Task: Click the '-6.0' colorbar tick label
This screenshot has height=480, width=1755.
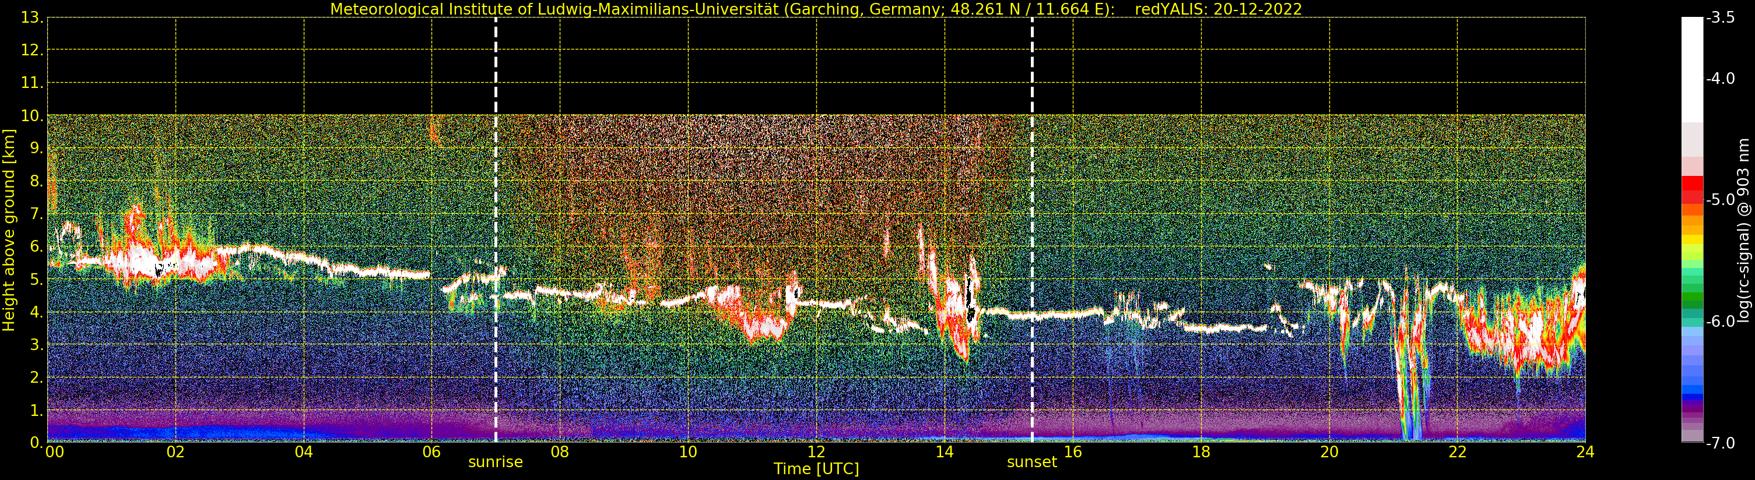Action: pos(1720,322)
